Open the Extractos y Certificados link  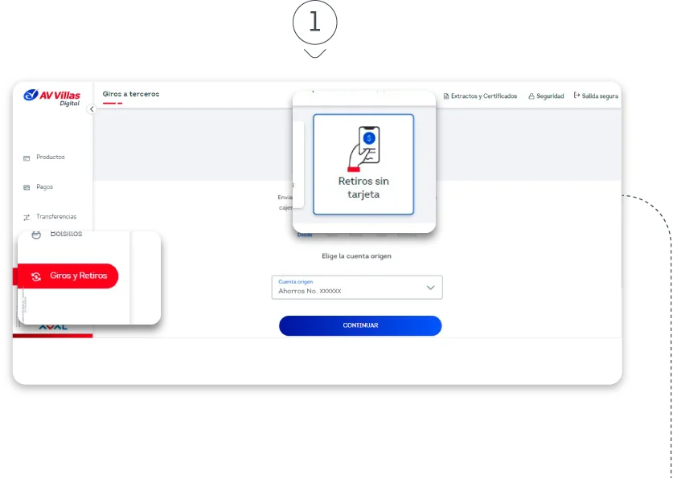point(480,96)
